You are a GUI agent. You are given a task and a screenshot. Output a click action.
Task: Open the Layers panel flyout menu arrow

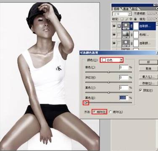pos(157,8)
